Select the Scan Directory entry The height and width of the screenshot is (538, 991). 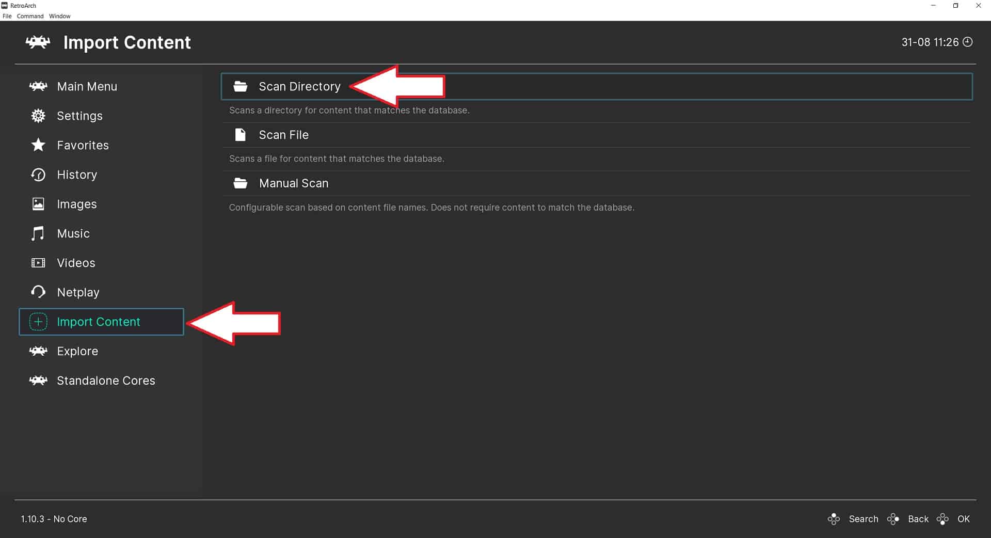click(x=299, y=86)
